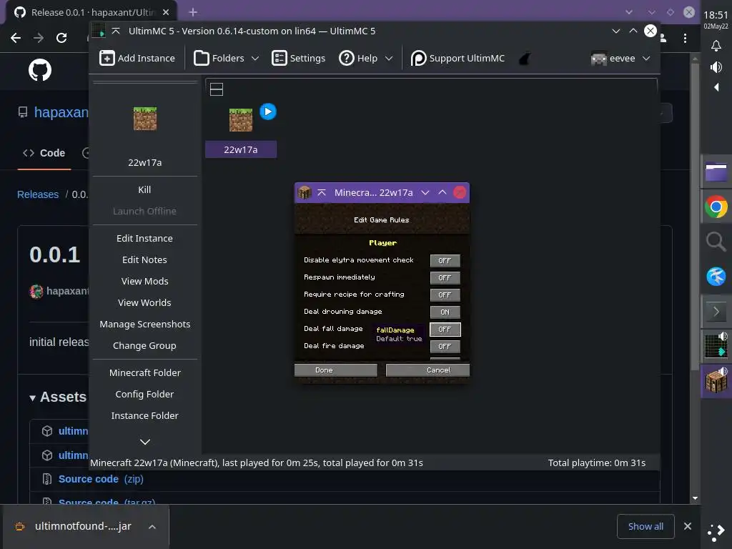This screenshot has width=732, height=549.
Task: Click Cancel in Edit Game Rules
Action: pos(427,370)
